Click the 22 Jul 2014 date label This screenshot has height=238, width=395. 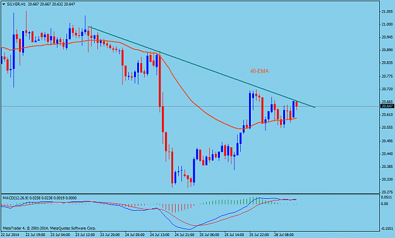9,235
